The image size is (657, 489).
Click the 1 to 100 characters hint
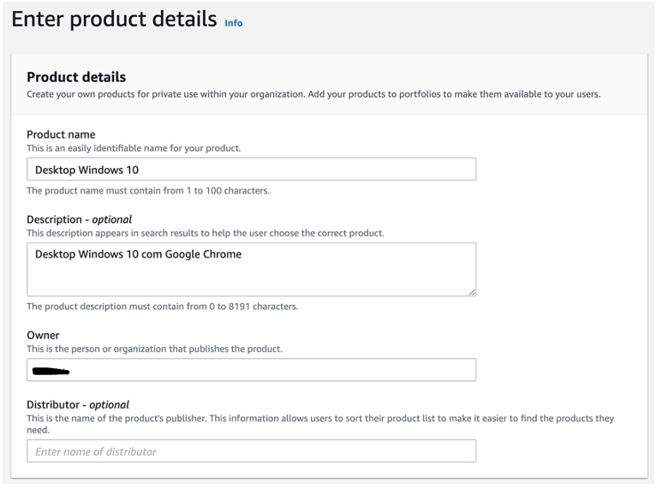pyautogui.click(x=148, y=191)
